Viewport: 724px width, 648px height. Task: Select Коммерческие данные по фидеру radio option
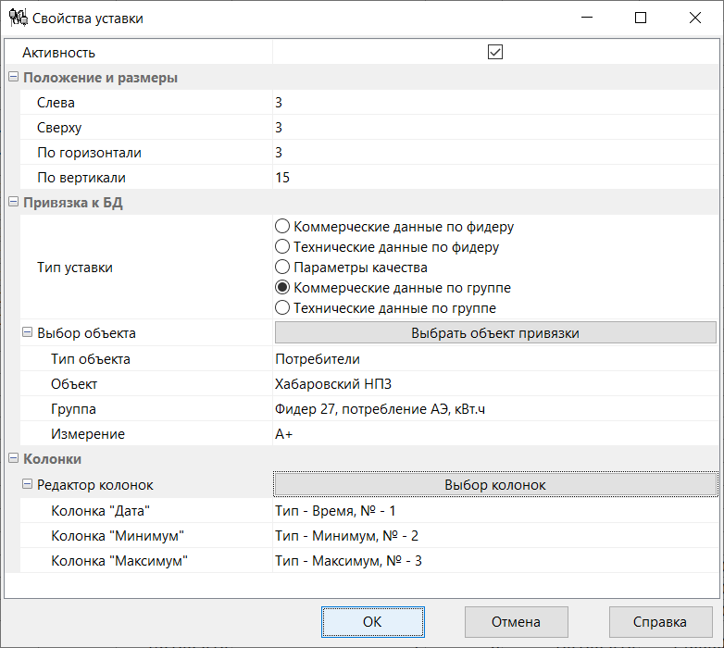pyautogui.click(x=282, y=227)
